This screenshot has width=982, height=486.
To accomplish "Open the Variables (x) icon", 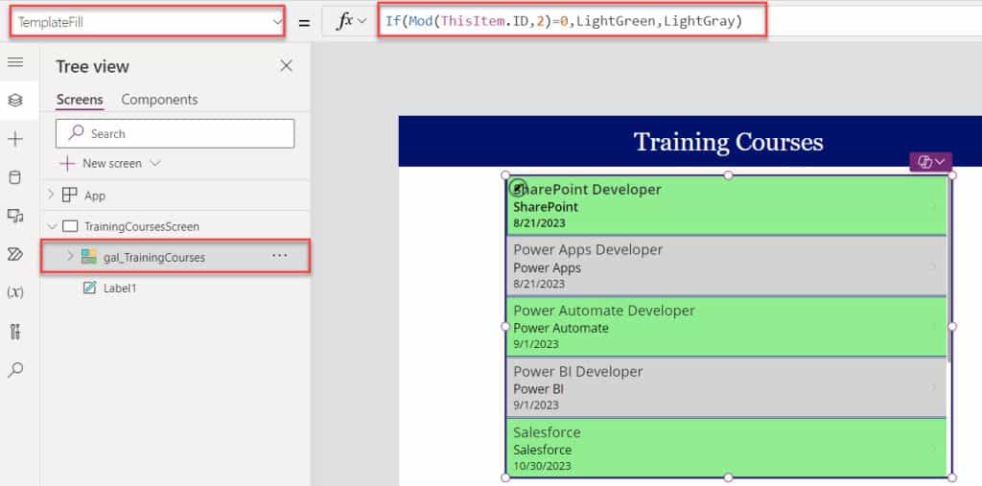I will 15,291.
